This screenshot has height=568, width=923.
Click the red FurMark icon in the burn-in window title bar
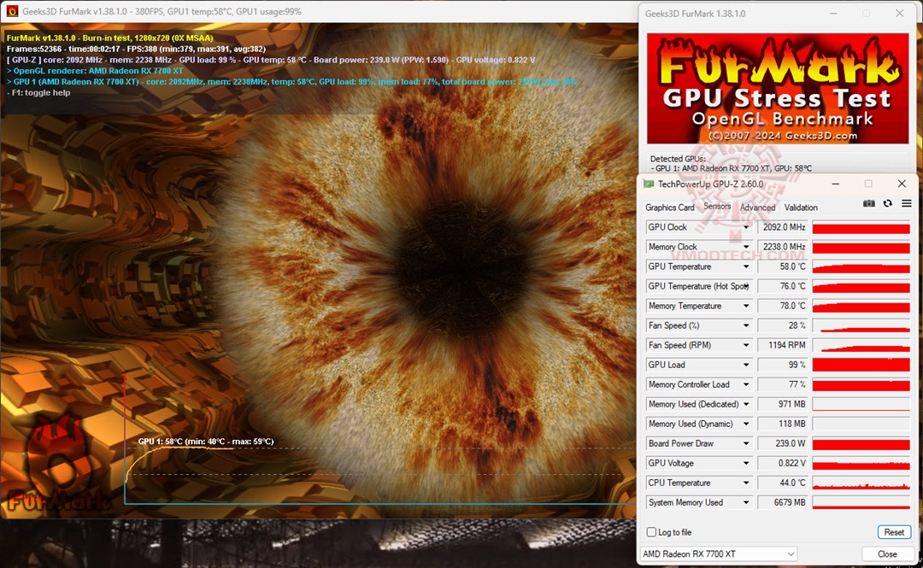tap(9, 13)
